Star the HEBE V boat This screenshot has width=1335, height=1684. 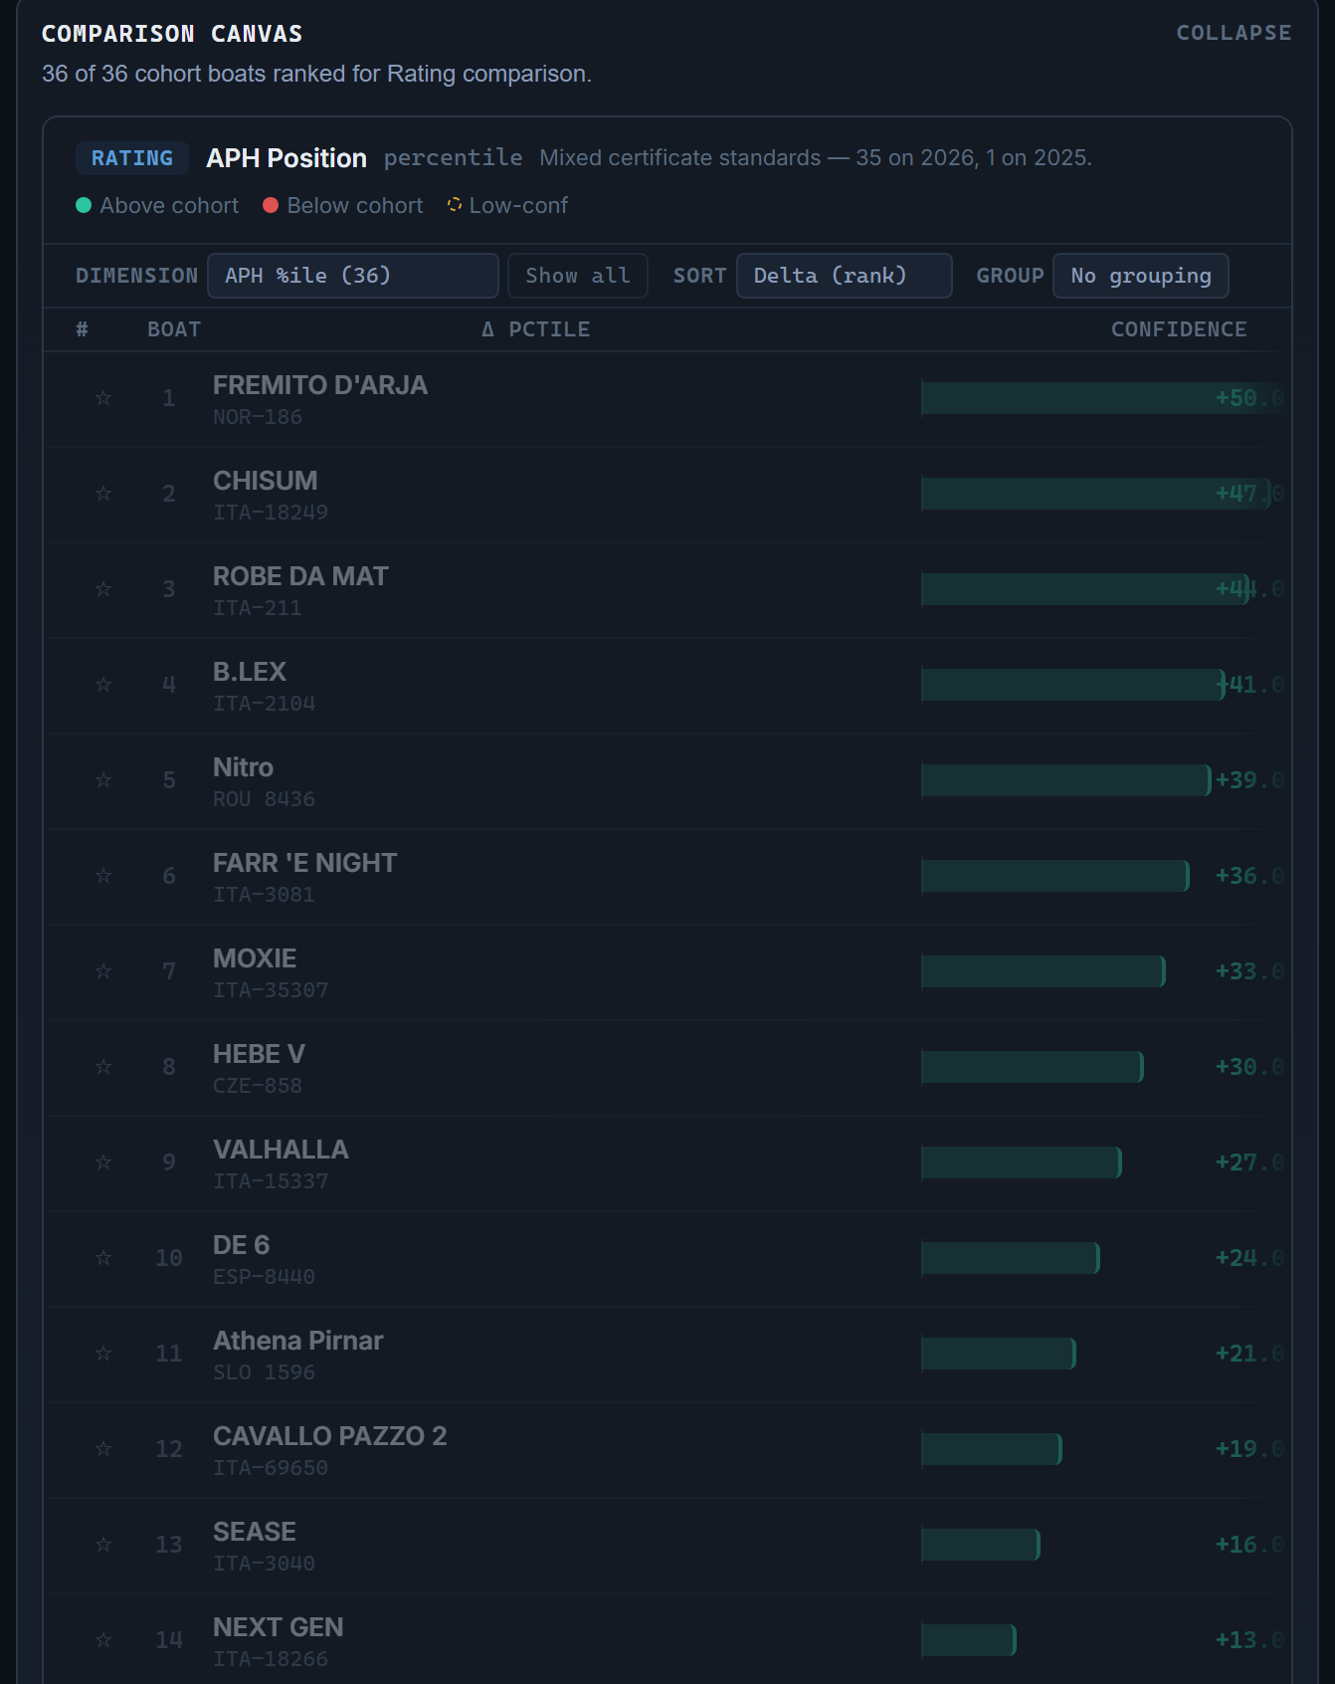pyautogui.click(x=103, y=1067)
